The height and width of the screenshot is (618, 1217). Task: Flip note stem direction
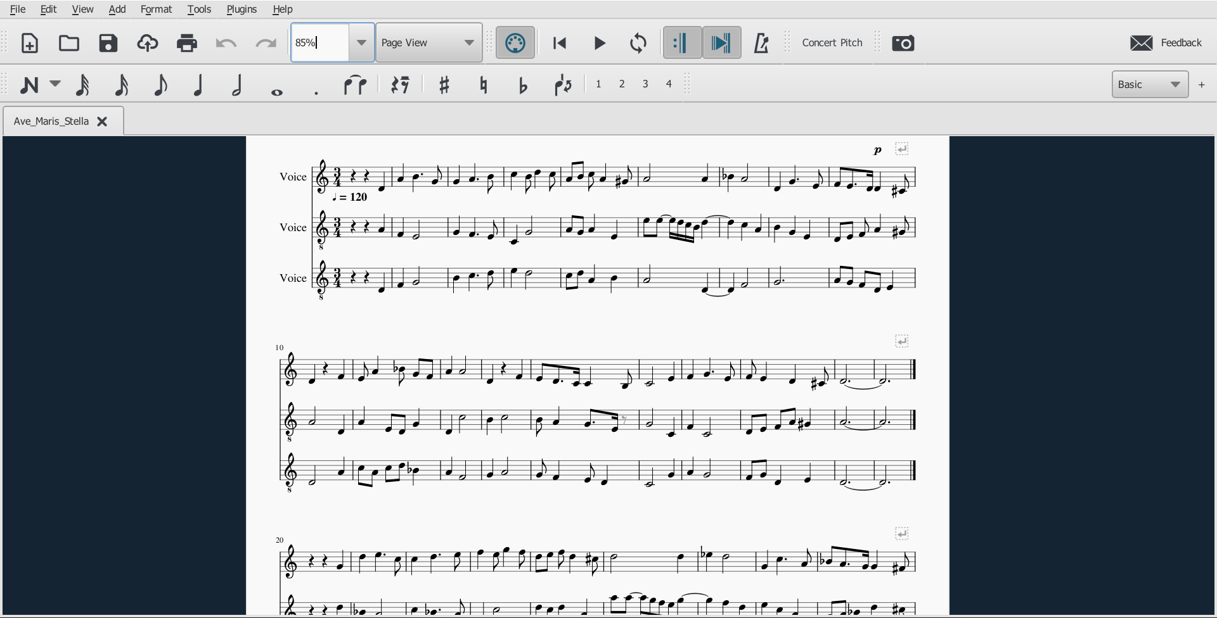(x=563, y=85)
